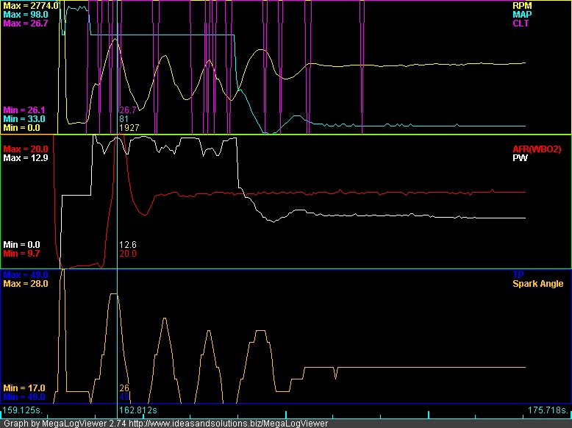Select the Min = 17.0 Spark Angle readout
Screen dimensions: 572x428
click(24, 388)
